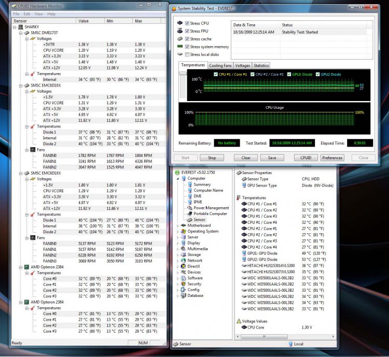Screen dimensions: 389x357
Task: Expand the Motherboard tree node in EVEREST
Action: (x=177, y=225)
